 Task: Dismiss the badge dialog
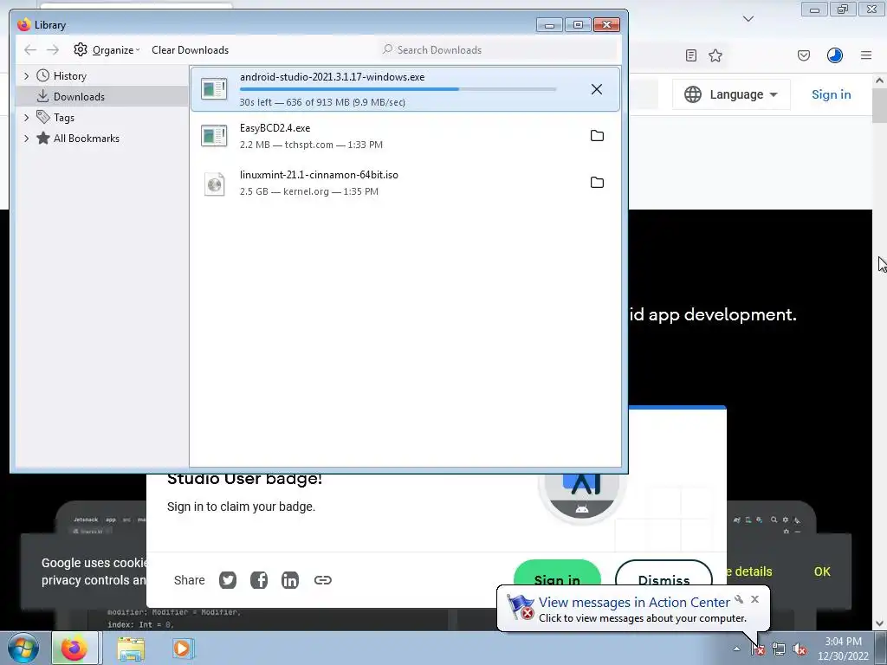(x=664, y=574)
